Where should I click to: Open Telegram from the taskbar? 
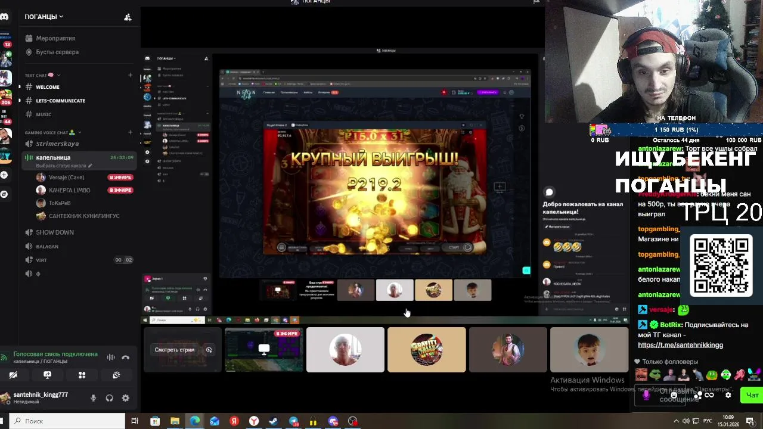[293, 421]
